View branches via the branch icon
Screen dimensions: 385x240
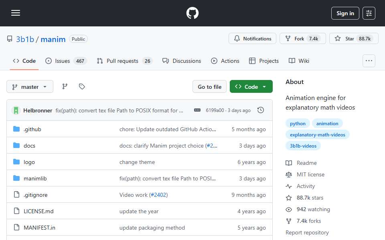point(65,86)
